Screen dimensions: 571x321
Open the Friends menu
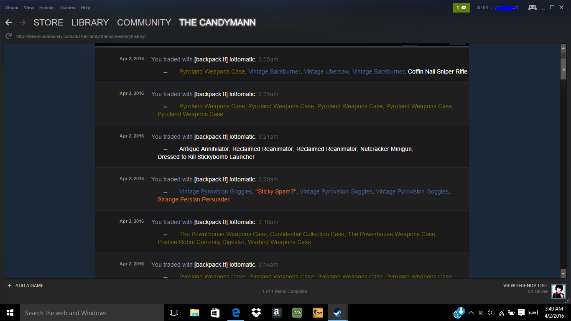pyautogui.click(x=47, y=8)
